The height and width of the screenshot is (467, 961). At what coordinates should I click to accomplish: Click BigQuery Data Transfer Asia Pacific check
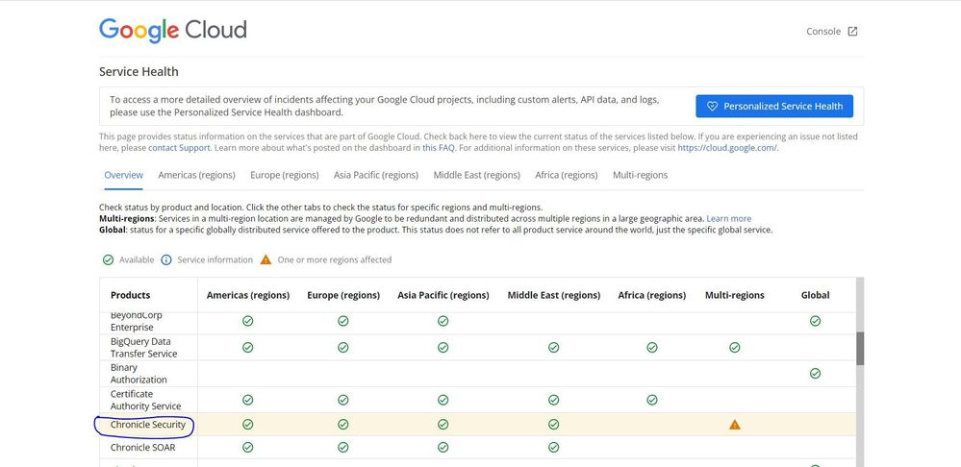443,347
